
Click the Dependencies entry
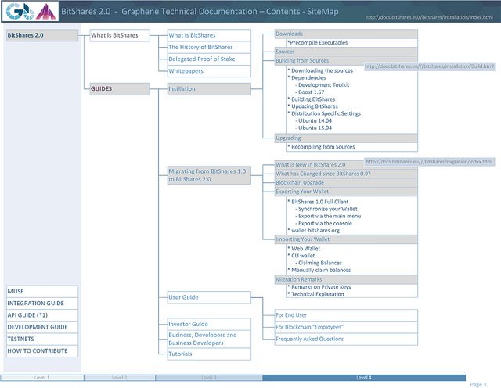(x=308, y=78)
